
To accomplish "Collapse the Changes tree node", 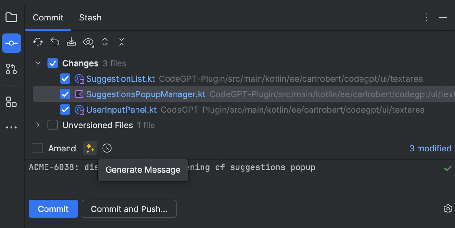I will (x=38, y=63).
